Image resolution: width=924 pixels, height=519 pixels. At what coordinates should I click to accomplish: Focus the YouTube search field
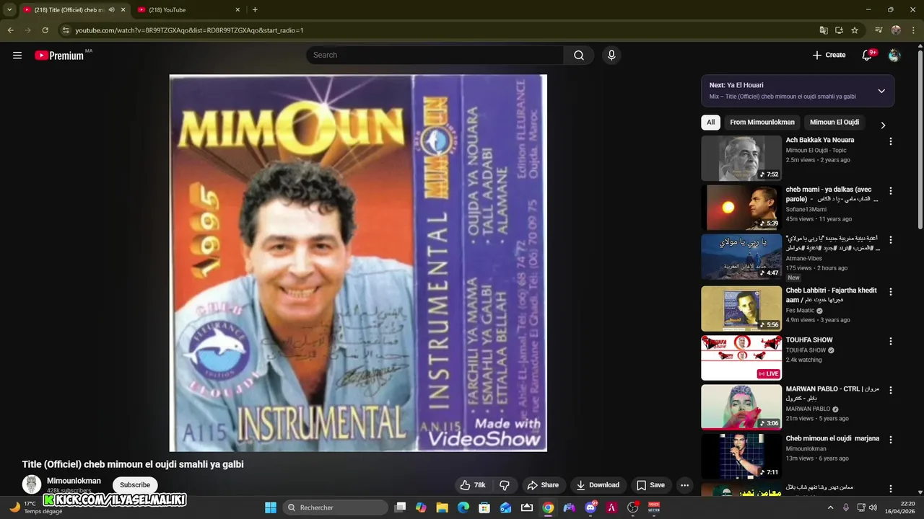[435, 55]
